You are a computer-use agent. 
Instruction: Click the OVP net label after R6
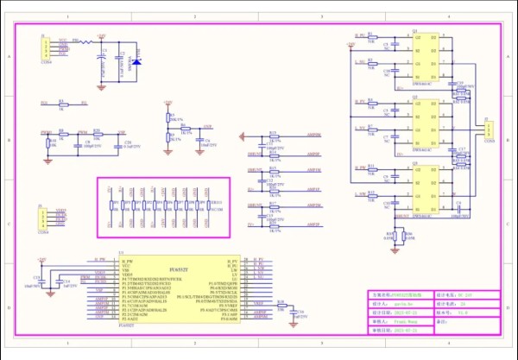[x=208, y=127]
